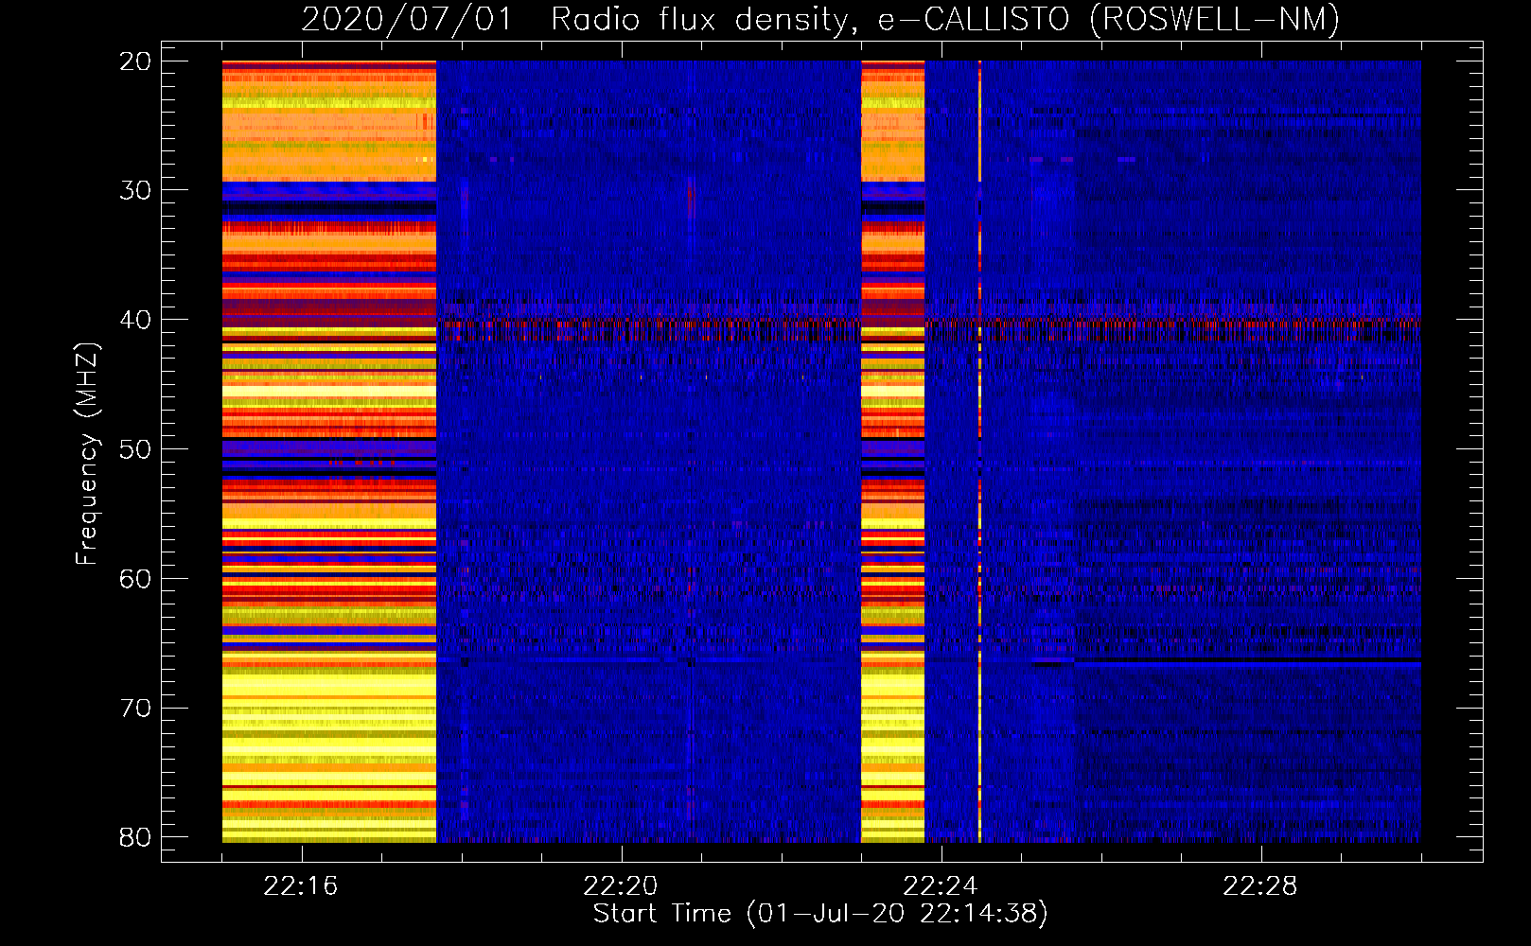The width and height of the screenshot is (1531, 946).
Task: Click the 'Start Time (01-Jul-20 22:14:38)' label
Action: [x=820, y=914]
